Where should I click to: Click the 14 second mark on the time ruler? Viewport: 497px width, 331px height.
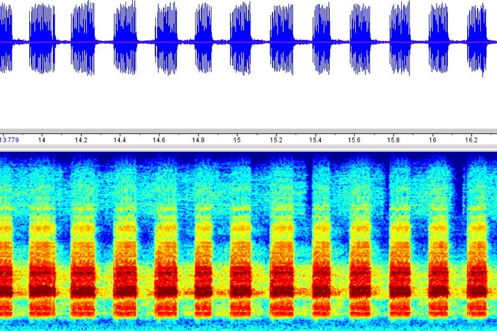point(42,140)
